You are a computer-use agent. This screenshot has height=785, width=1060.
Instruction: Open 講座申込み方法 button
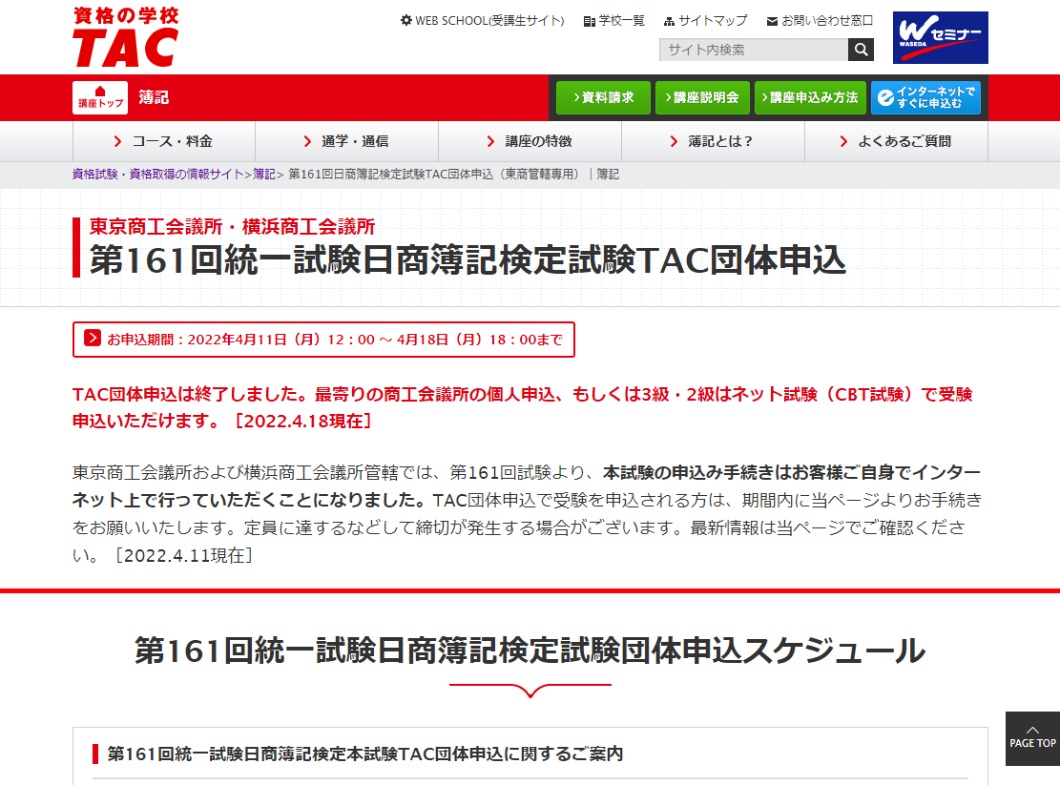(x=806, y=97)
